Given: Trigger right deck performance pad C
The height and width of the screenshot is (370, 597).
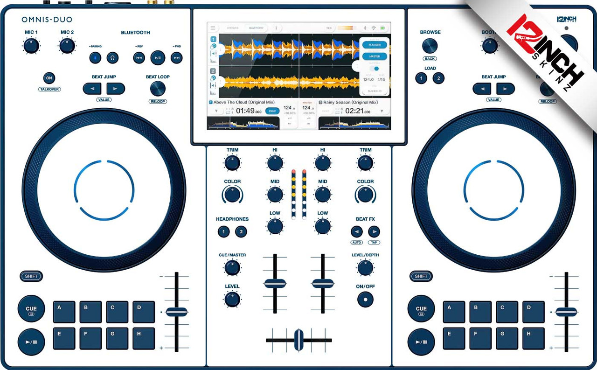Looking at the screenshot, I should [507, 312].
